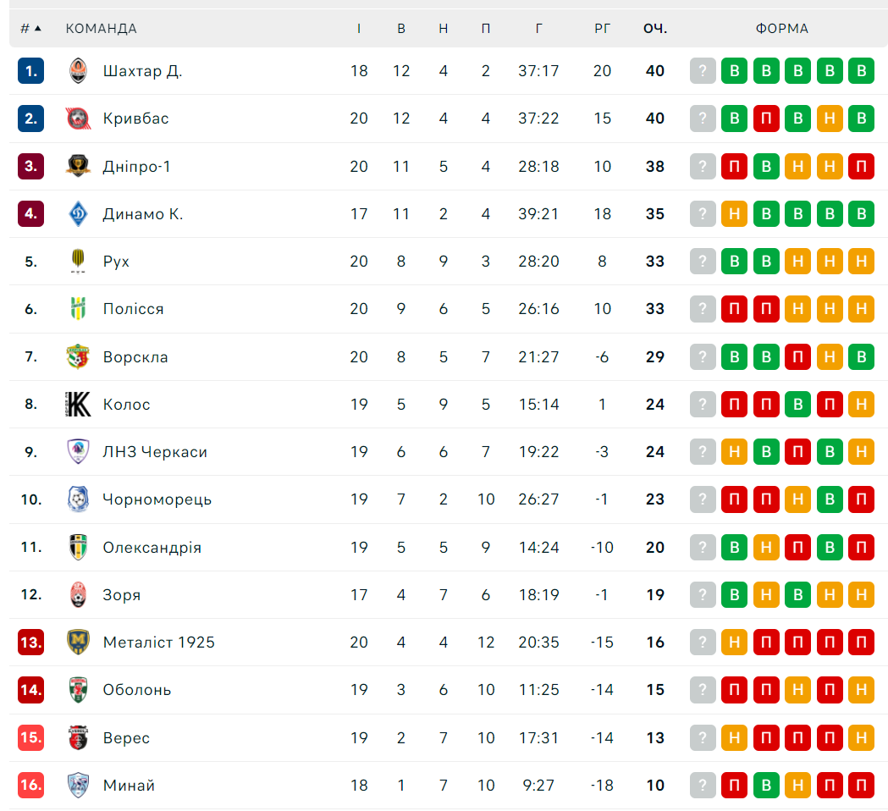Screen dimensions: 888x811
Task: Click the Чорноморець club crest
Action: (x=78, y=499)
